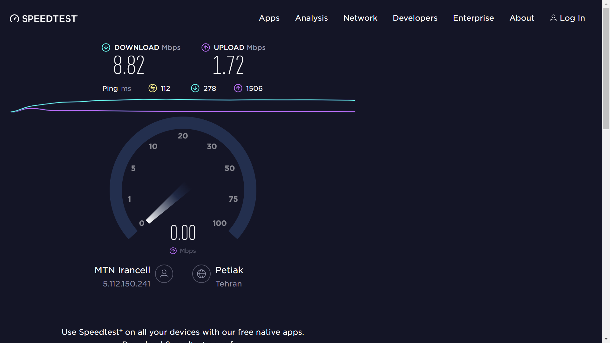The width and height of the screenshot is (610, 343).
Task: Click the 50 mark on the speed gauge
Action: pos(230,168)
